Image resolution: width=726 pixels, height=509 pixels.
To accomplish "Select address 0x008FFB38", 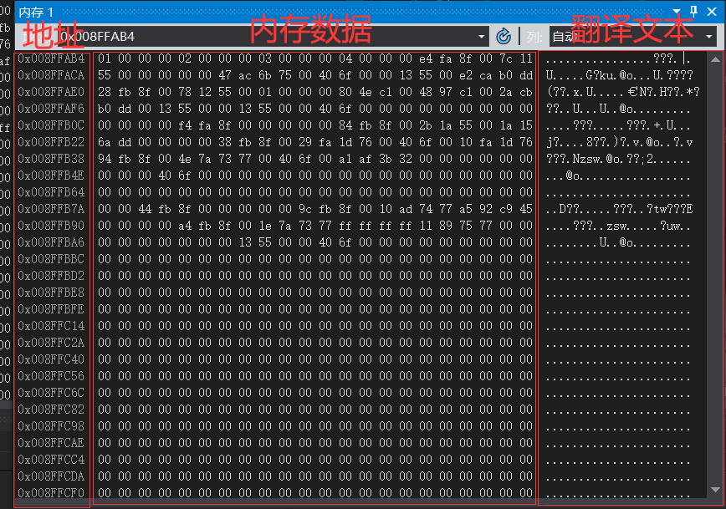I will pos(51,159).
